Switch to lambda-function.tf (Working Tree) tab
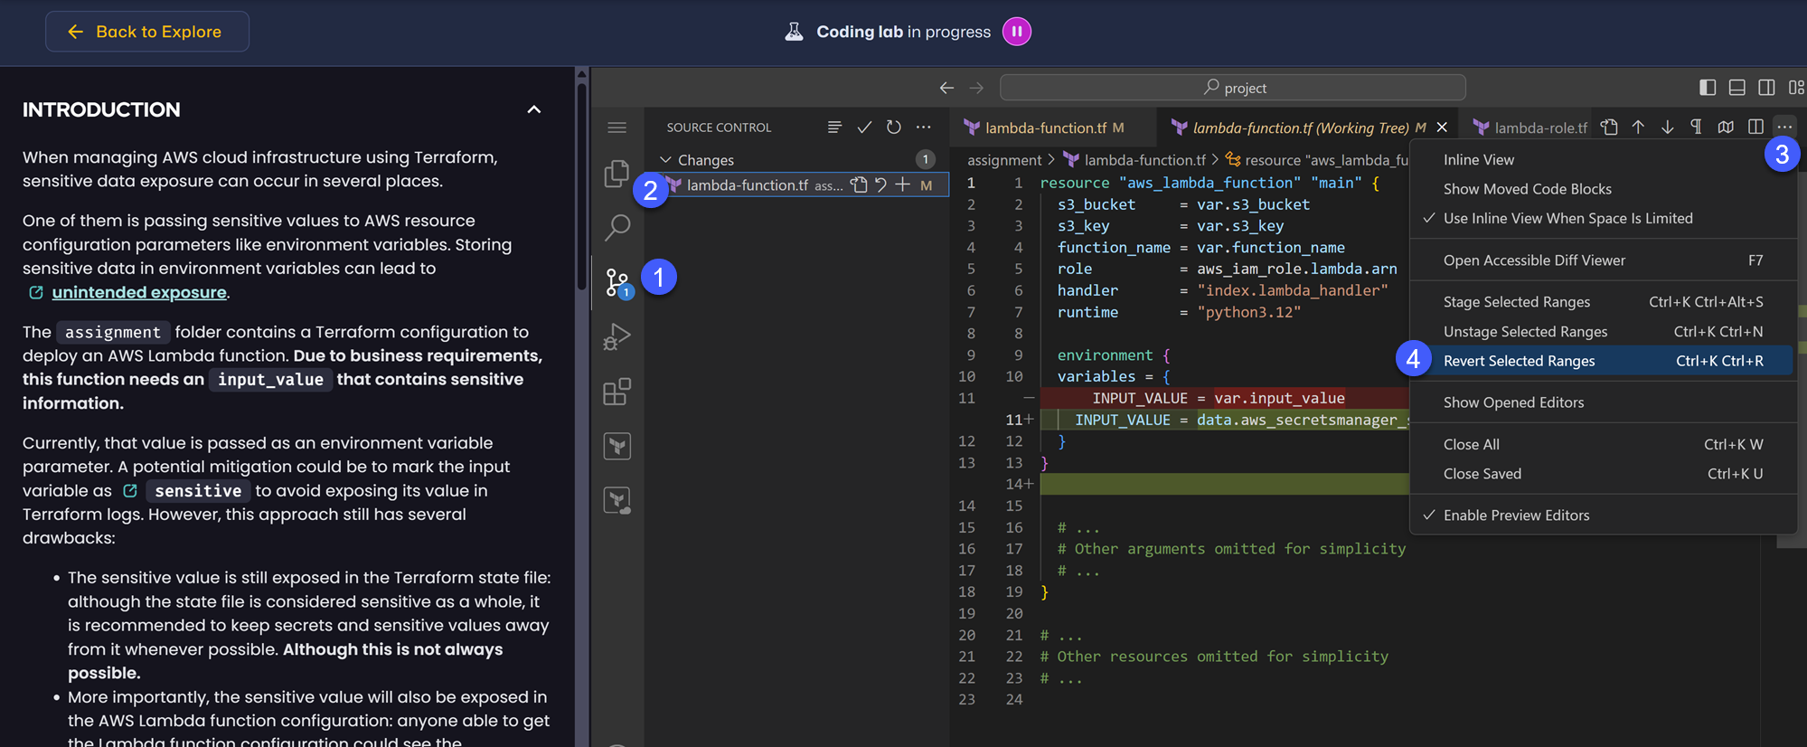 [1300, 128]
